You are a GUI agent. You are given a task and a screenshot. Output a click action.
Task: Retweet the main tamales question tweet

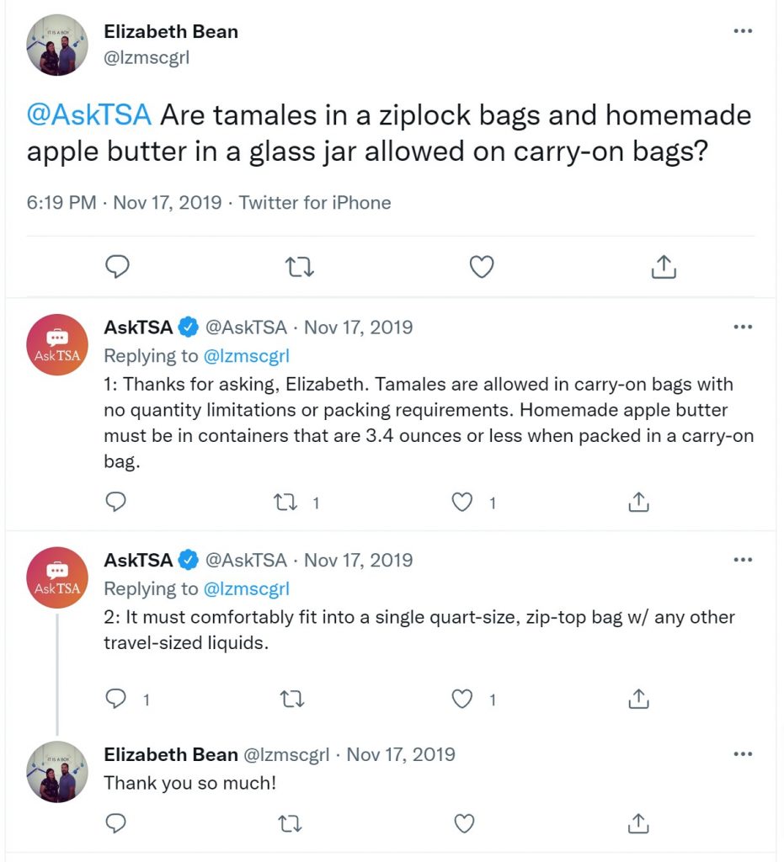pyautogui.click(x=300, y=267)
